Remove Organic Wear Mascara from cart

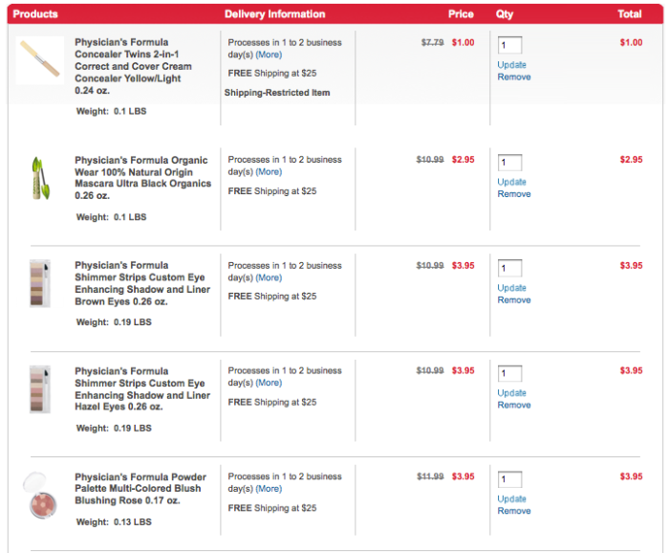pos(514,194)
